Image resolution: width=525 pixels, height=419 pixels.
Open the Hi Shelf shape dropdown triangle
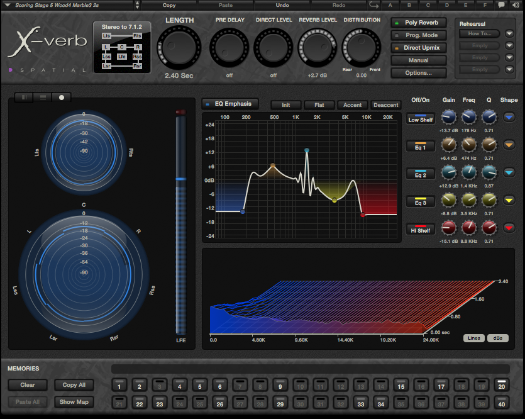(509, 228)
